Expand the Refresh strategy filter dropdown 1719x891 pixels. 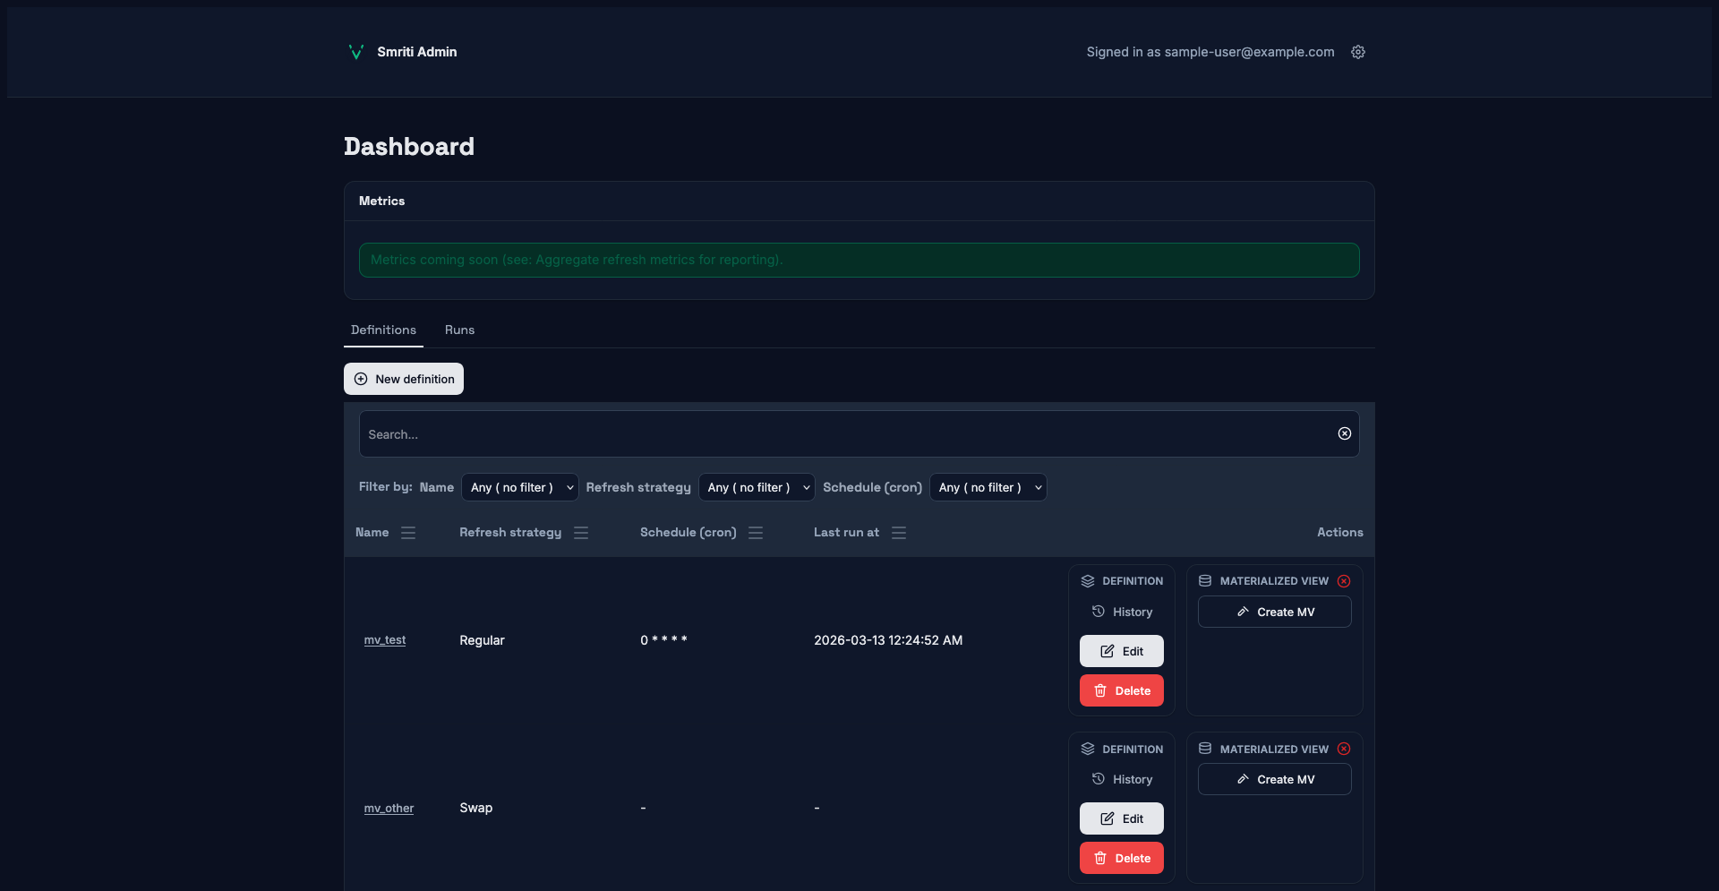[757, 487]
